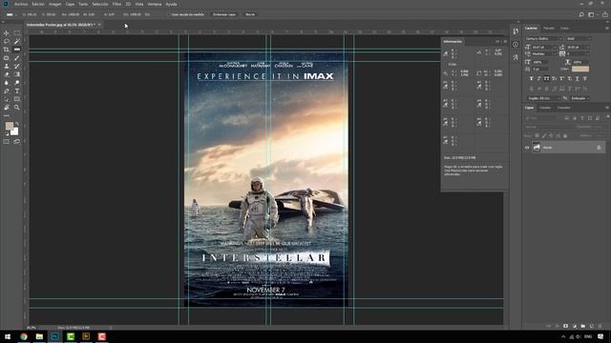Image resolution: width=611 pixels, height=343 pixels.
Task: Open the font family dropdown
Action: [x=543, y=38]
